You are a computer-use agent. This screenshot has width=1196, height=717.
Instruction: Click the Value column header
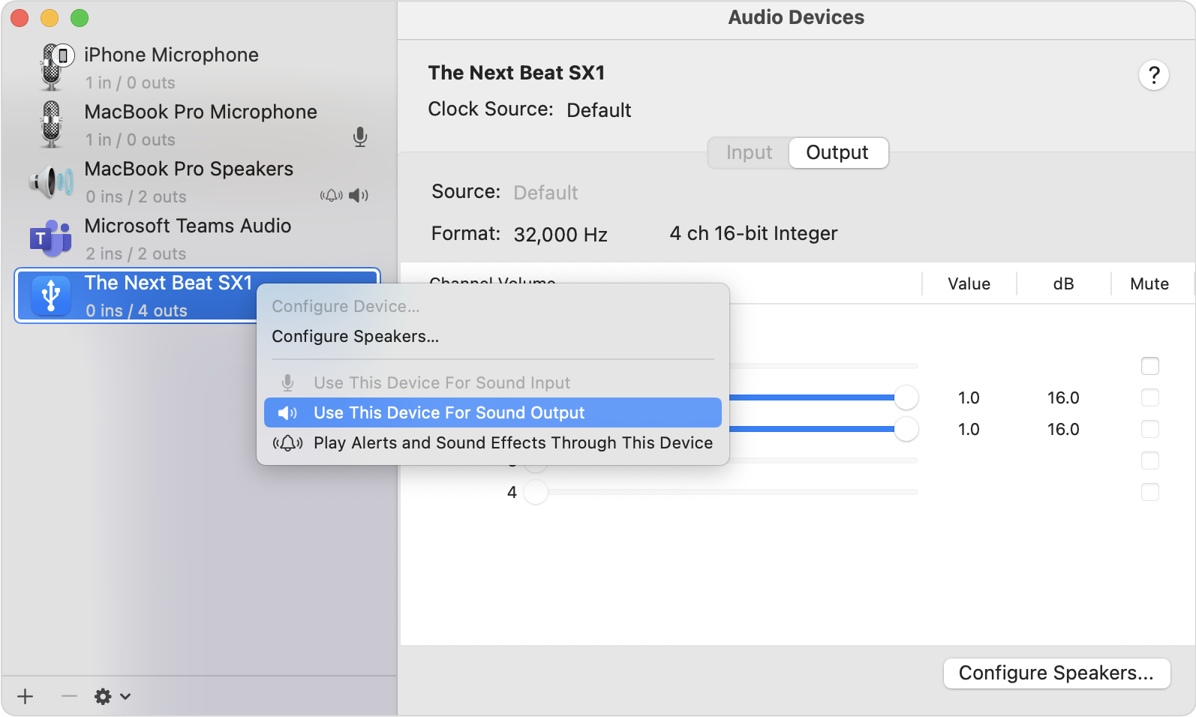(969, 284)
